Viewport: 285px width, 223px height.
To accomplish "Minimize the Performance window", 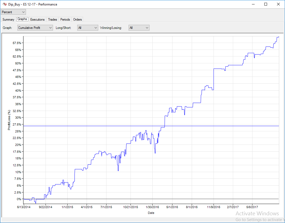I will 253,4.
